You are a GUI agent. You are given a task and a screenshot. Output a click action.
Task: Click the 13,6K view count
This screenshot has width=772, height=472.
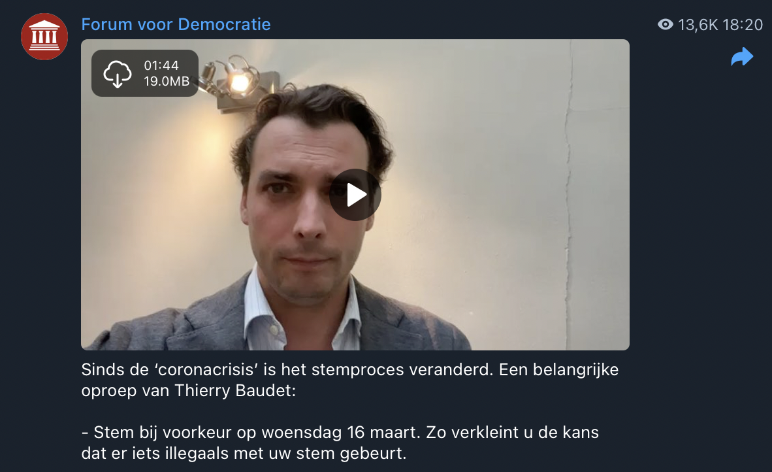point(698,25)
